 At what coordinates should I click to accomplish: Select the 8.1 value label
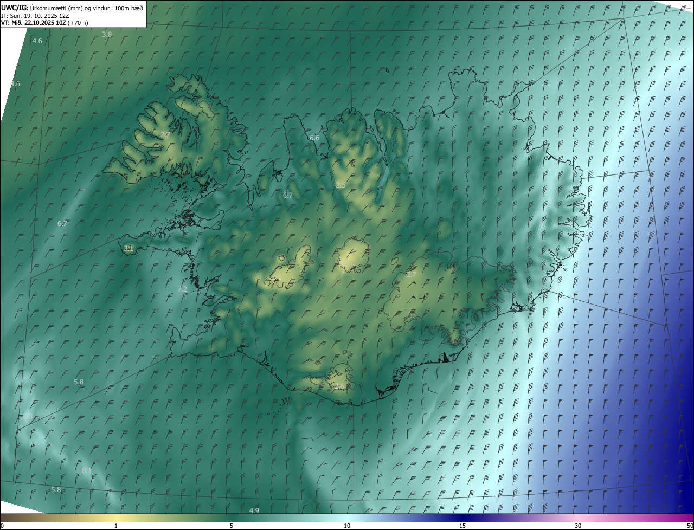tap(87, 470)
